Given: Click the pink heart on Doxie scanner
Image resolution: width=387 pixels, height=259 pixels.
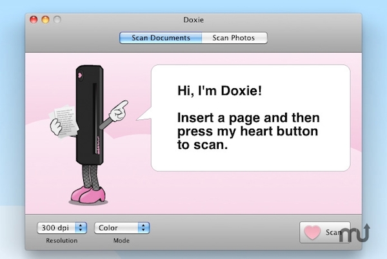Looking at the screenshot, I should tap(80, 75).
